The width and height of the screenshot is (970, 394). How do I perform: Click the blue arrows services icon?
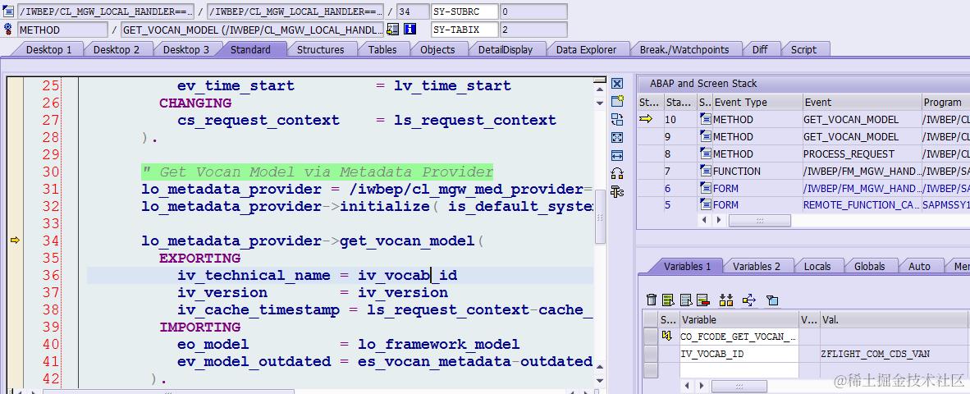click(x=749, y=300)
